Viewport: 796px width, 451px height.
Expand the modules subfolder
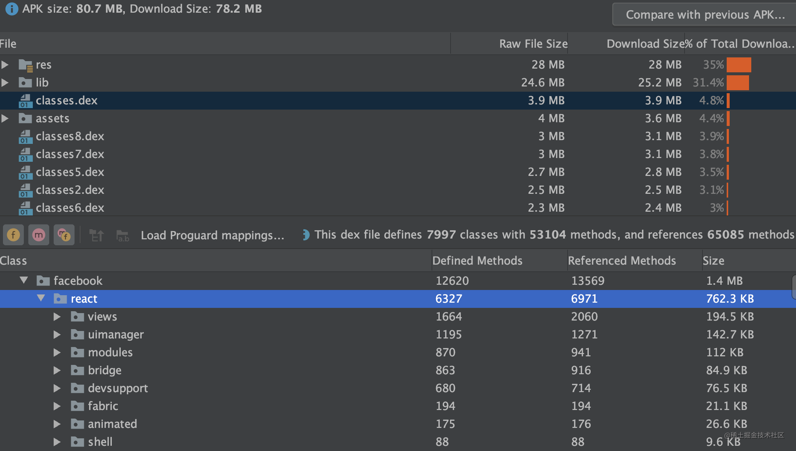coord(61,353)
